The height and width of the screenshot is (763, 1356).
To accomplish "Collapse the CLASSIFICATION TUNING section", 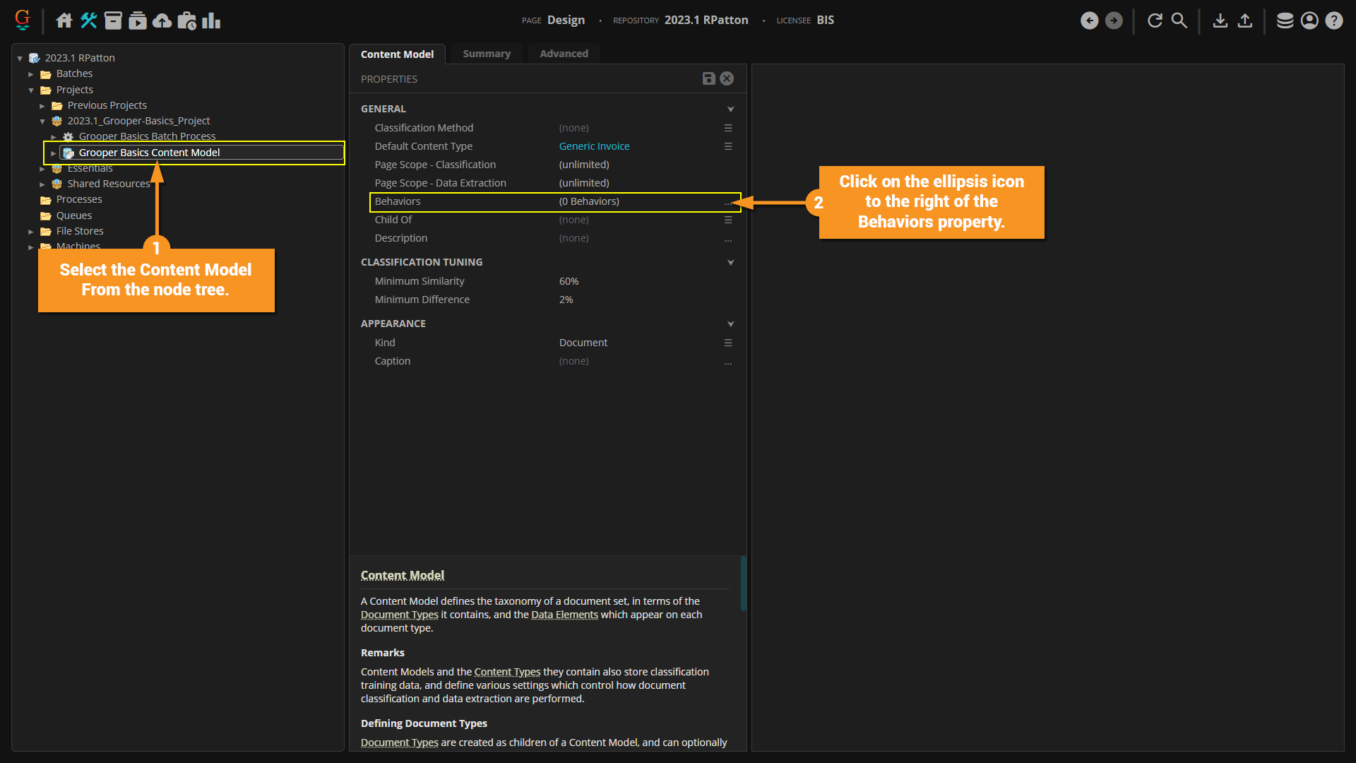I will point(730,262).
